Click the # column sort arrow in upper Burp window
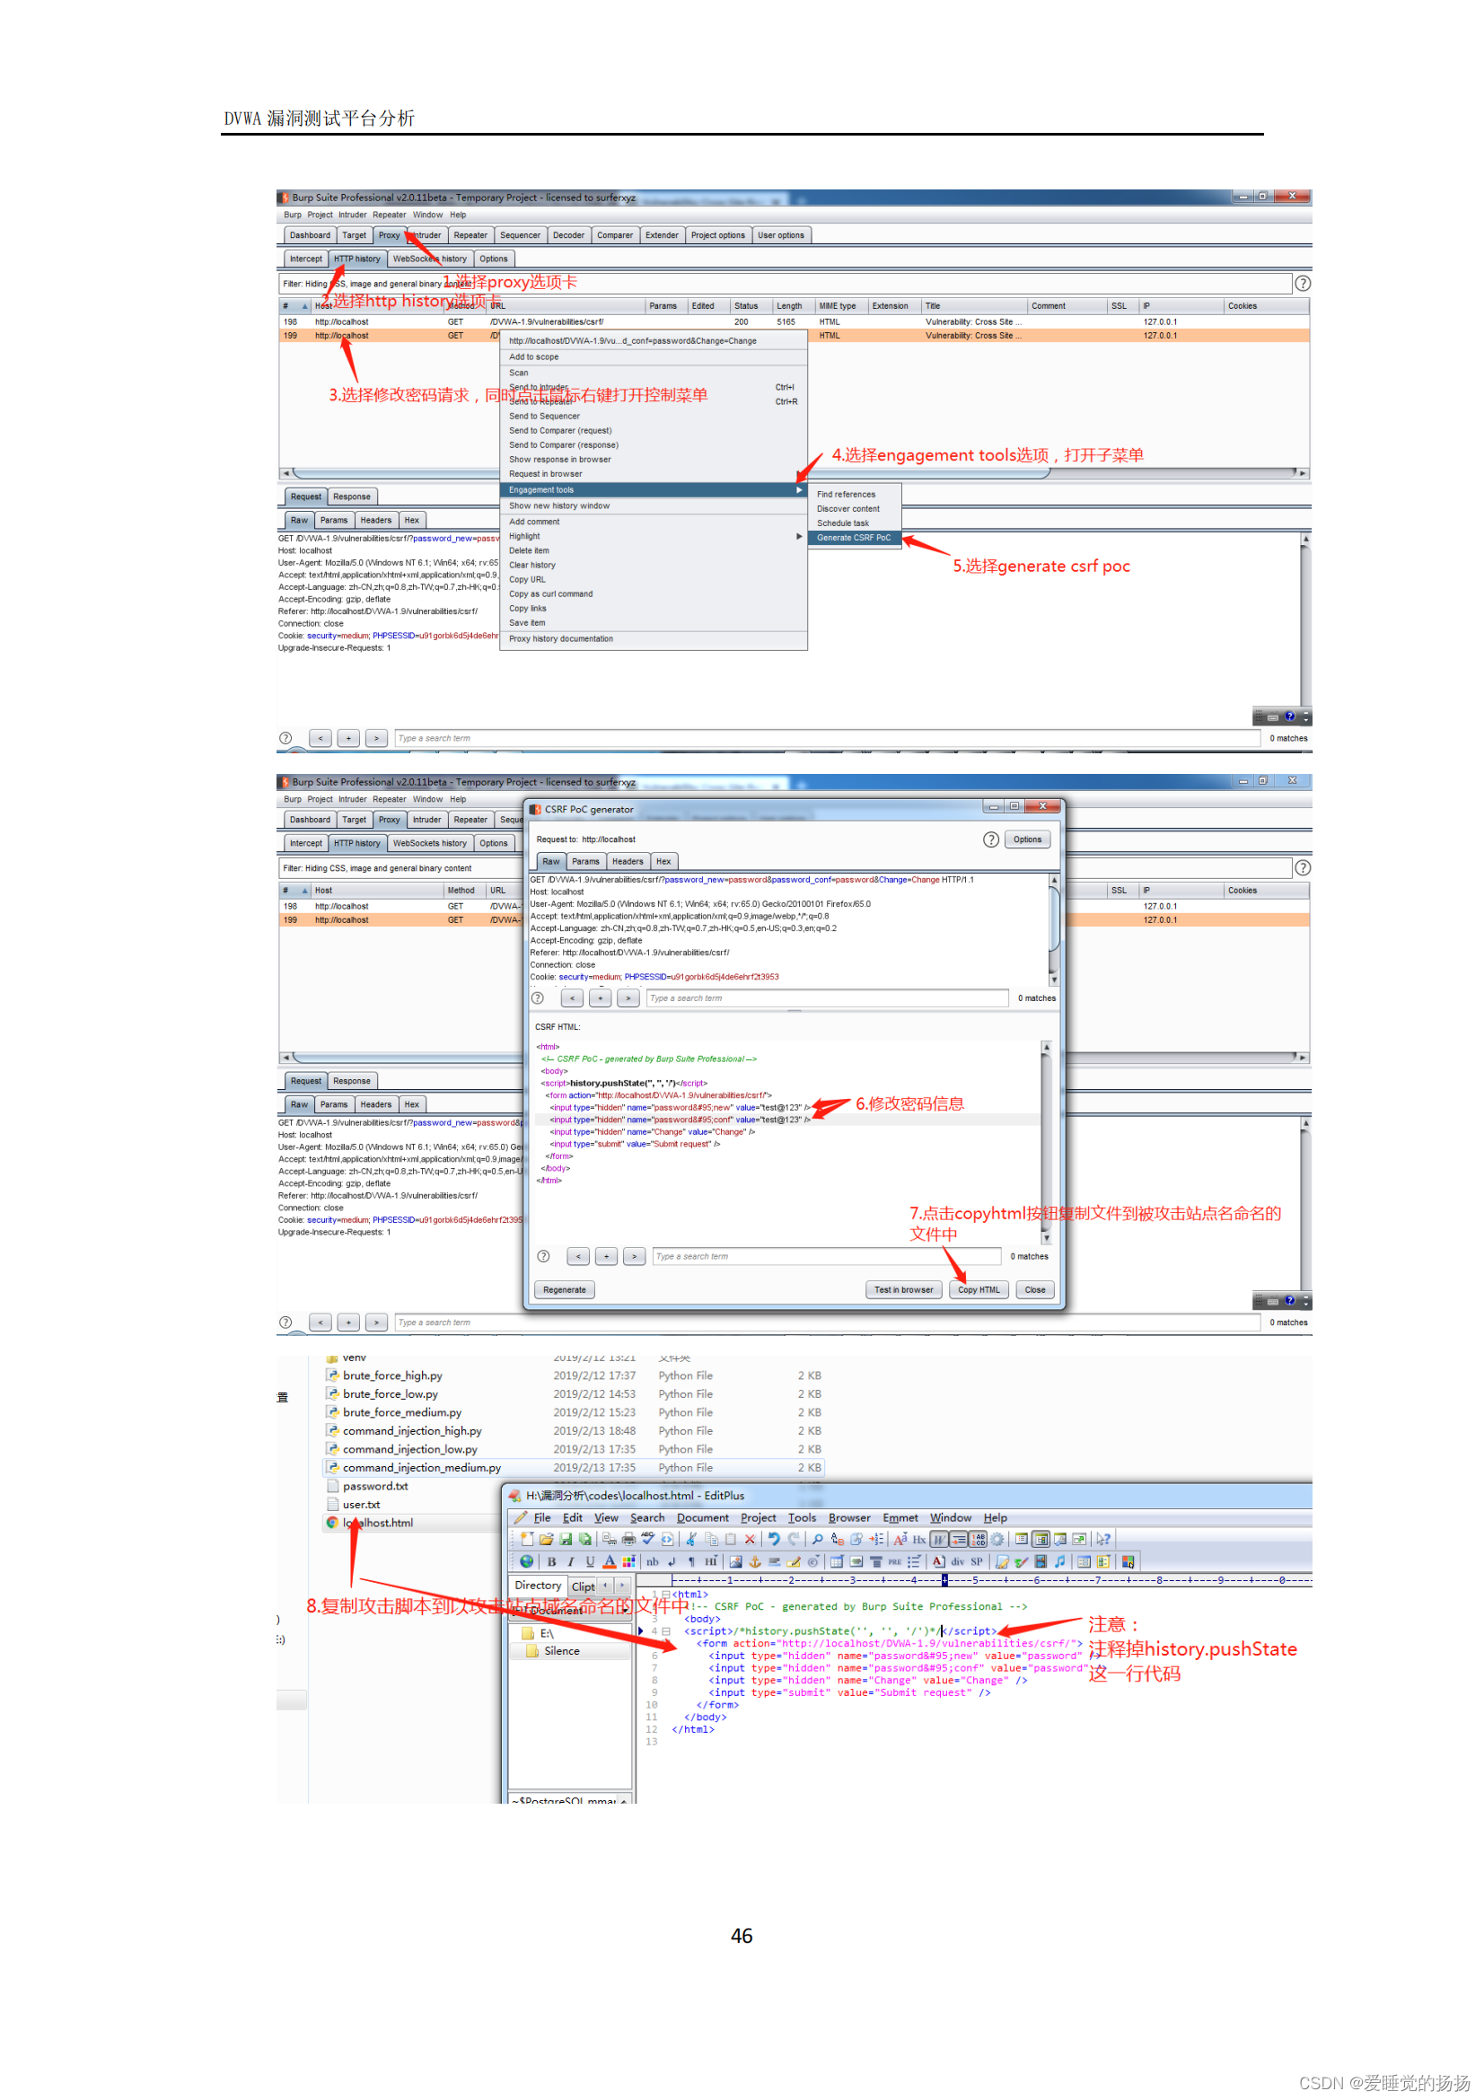 click(304, 306)
